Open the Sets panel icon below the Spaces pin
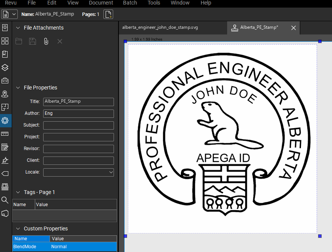 point(5,107)
